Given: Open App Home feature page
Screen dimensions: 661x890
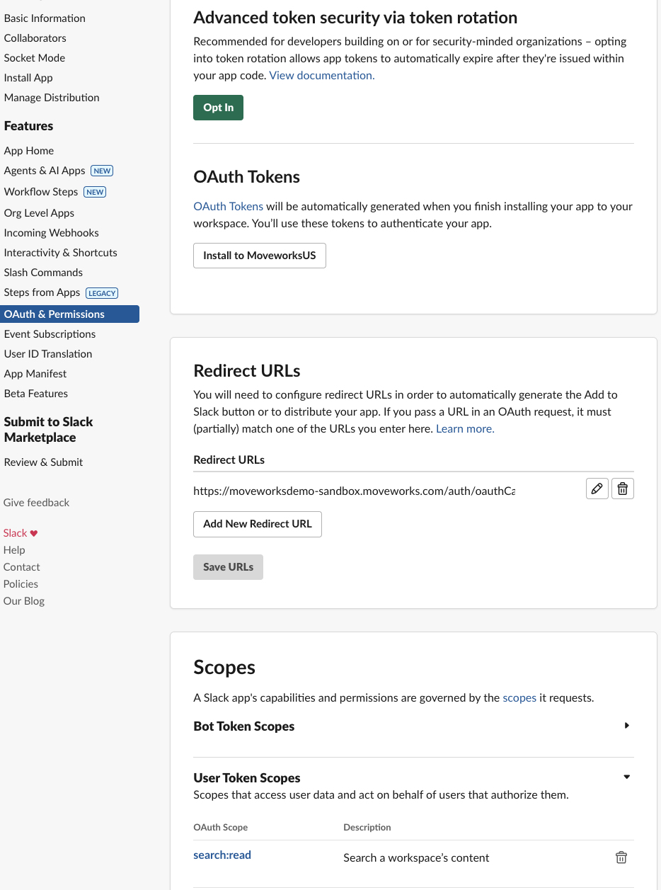Looking at the screenshot, I should (x=29, y=151).
